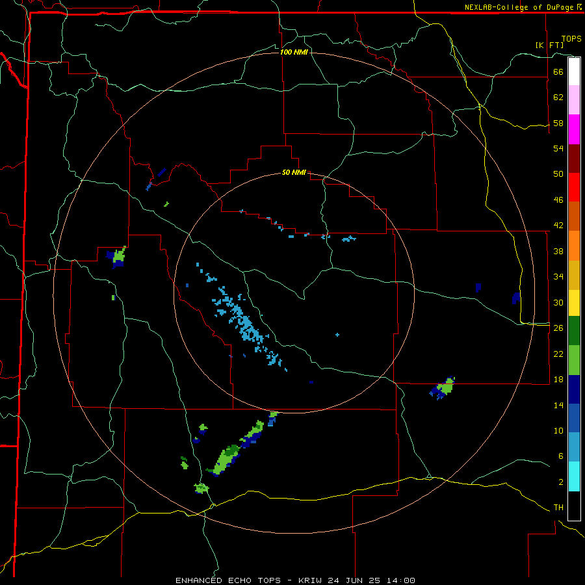Click the legend tick label 58
585x585 pixels.
click(558, 123)
